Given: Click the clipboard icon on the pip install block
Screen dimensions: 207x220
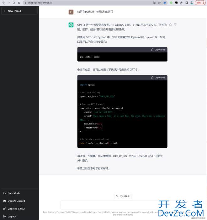Looking at the screenshot, I should click(x=152, y=50).
